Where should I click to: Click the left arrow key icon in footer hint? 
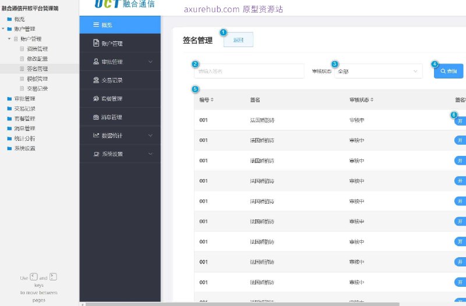pos(34,277)
